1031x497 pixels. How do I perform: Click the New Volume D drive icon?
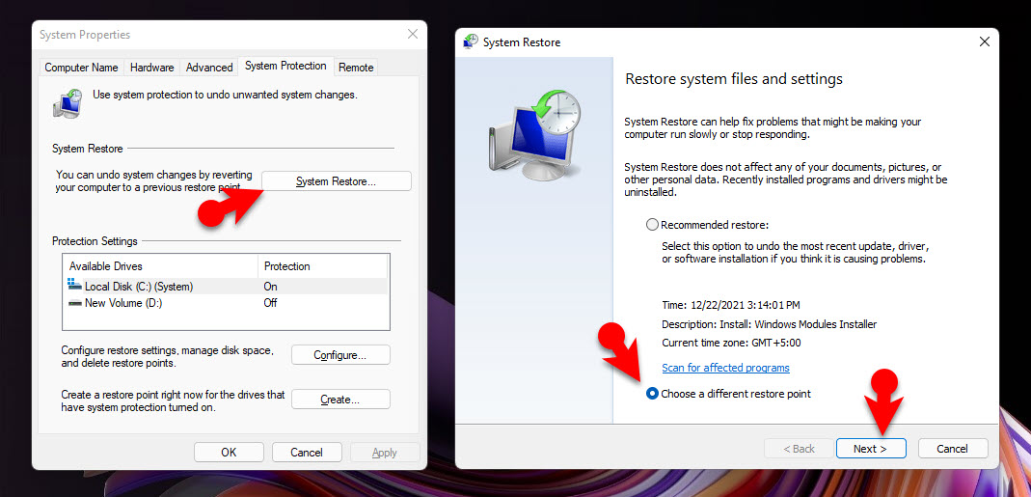74,303
